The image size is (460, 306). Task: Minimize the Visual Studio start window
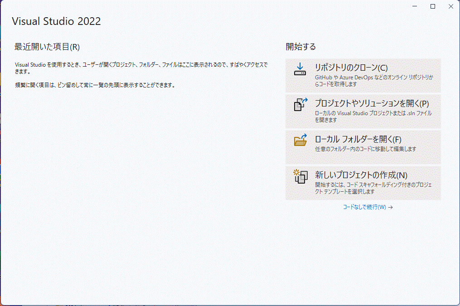[x=415, y=6]
